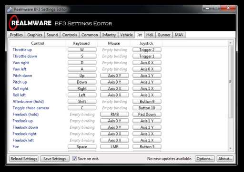Change Pitch down keyboard binding Up
This screenshot has height=172, width=244.
(x=82, y=76)
